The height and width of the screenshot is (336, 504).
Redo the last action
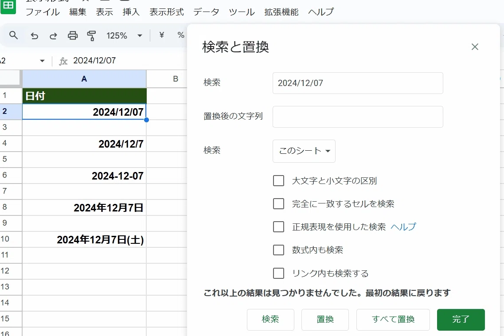tap(53, 35)
